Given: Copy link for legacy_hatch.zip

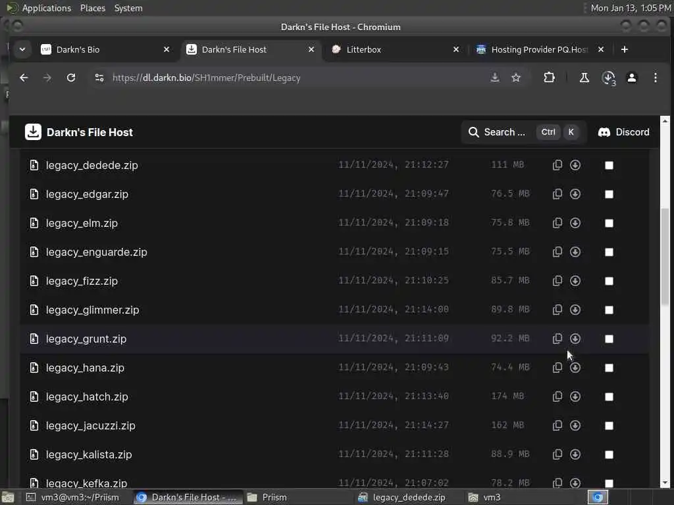Looking at the screenshot, I should pyautogui.click(x=557, y=397).
